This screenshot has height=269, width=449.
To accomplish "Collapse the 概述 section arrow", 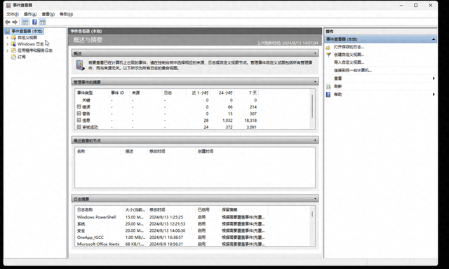I will click(x=315, y=53).
